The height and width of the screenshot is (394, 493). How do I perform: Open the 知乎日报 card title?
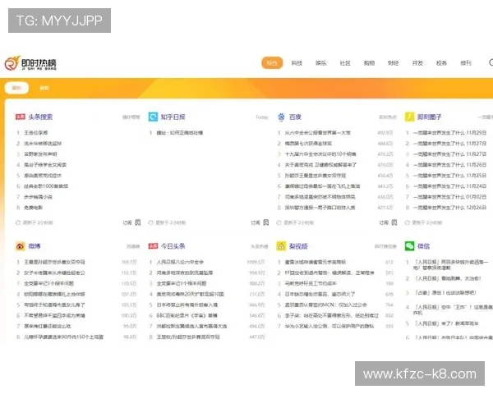173,117
